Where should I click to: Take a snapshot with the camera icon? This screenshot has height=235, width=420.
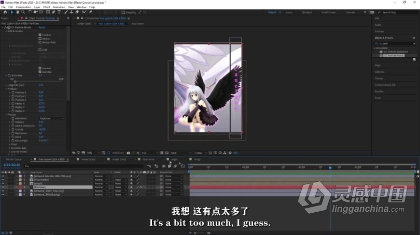(128, 153)
